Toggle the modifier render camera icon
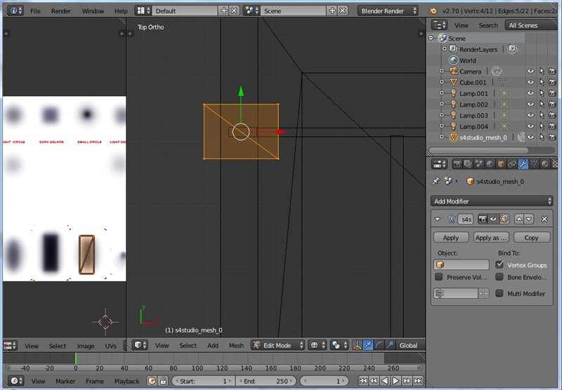This screenshot has height=390, width=562. click(483, 220)
